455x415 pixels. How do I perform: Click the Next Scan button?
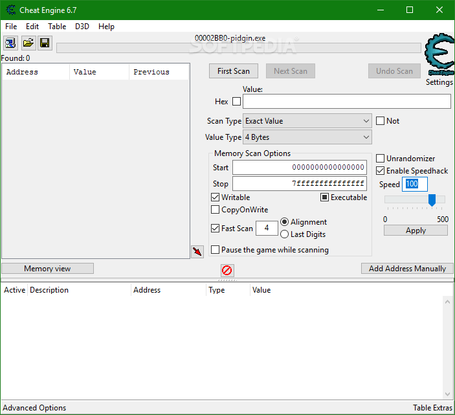tap(291, 71)
